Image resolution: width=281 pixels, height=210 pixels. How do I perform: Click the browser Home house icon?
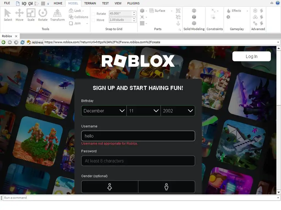tap(29, 42)
